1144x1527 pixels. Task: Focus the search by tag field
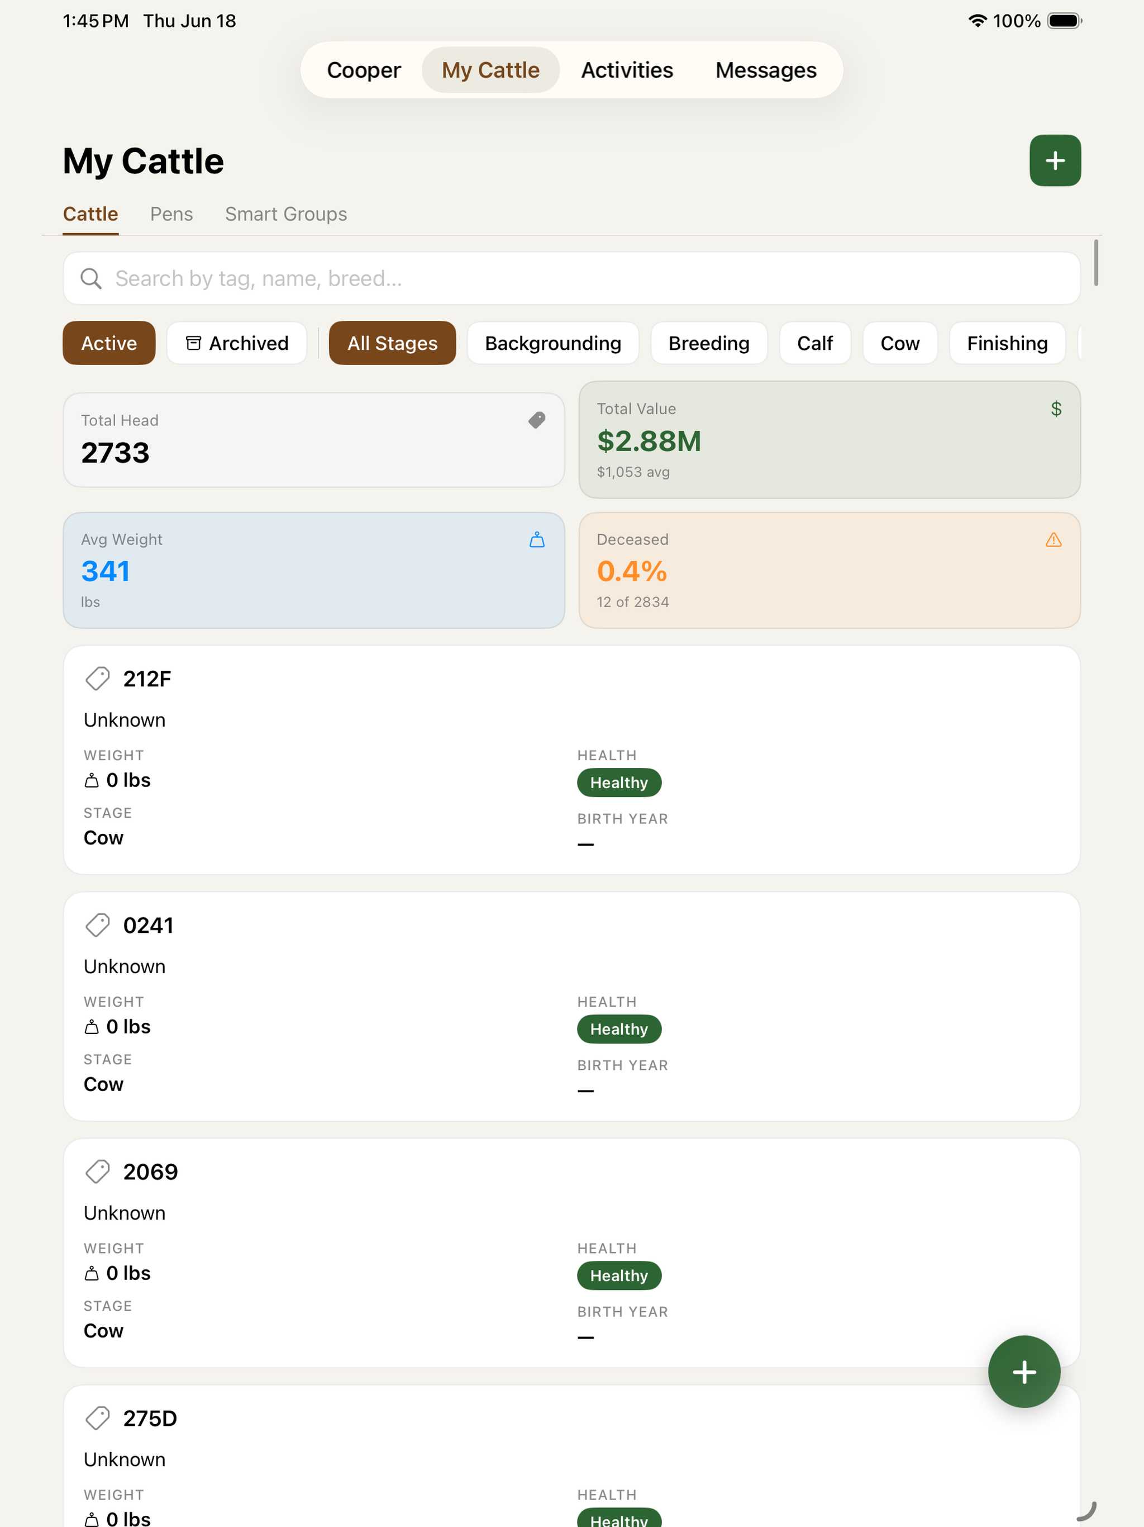pos(571,278)
